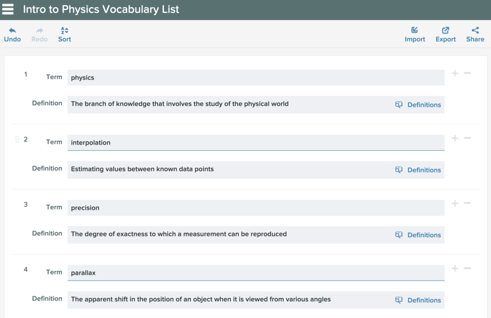Click the Redo arrow icon
This screenshot has width=491, height=318.
tap(39, 30)
